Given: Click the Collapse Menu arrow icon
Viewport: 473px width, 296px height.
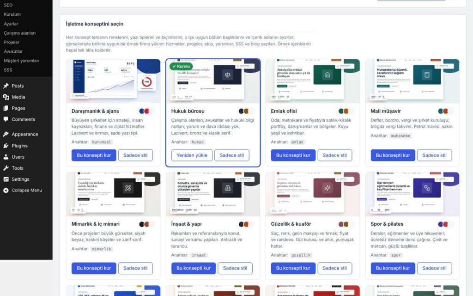Looking at the screenshot, I should point(6,190).
